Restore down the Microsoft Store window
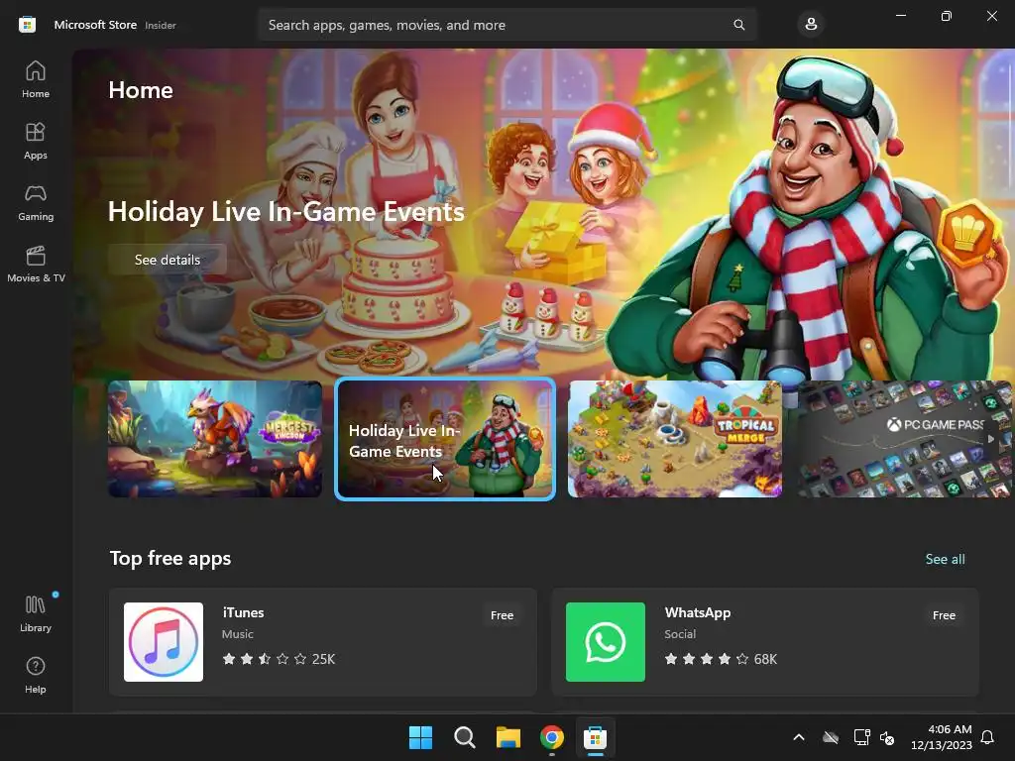This screenshot has width=1015, height=761. [946, 16]
